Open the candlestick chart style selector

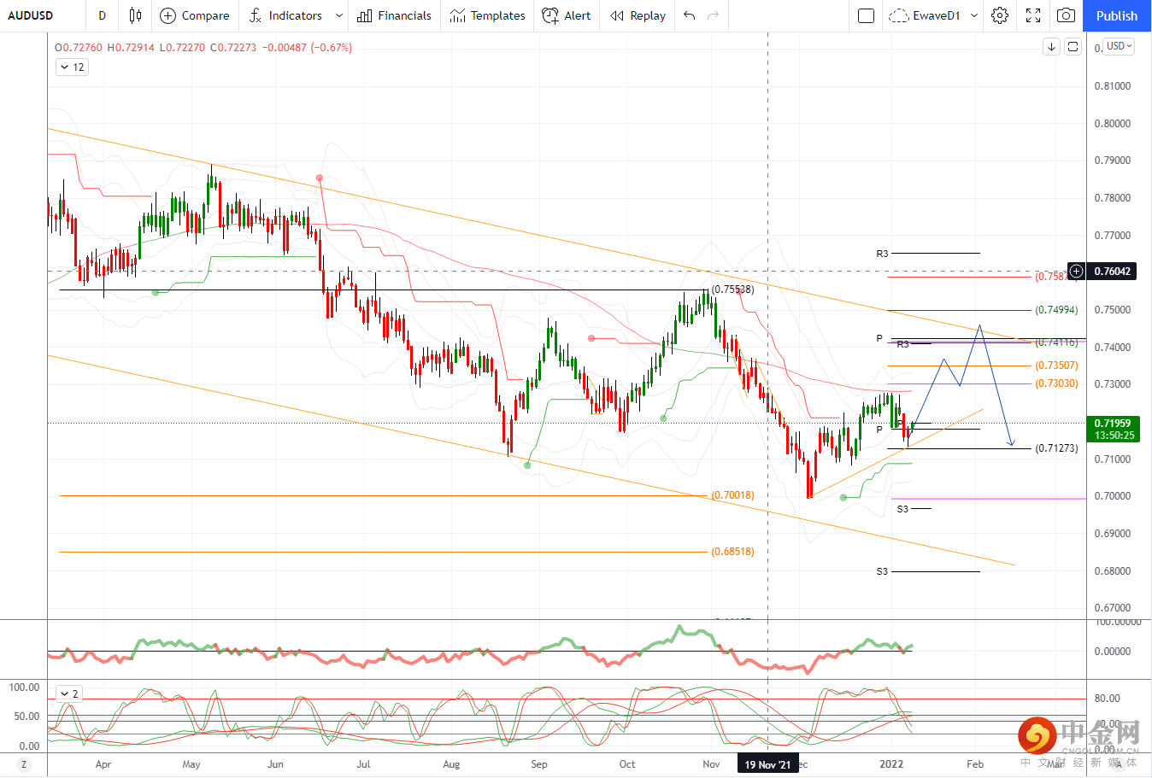tap(135, 15)
